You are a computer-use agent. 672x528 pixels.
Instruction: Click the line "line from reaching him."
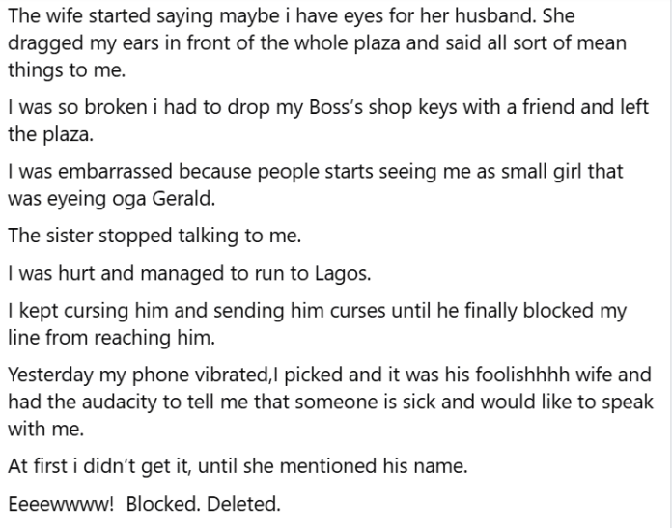tap(111, 338)
